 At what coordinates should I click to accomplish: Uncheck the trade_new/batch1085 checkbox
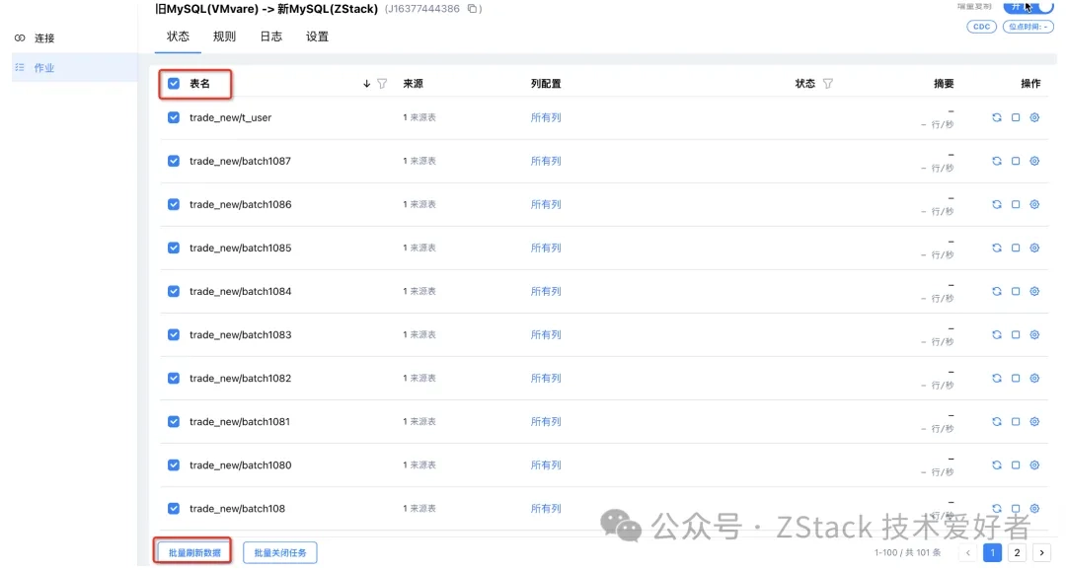click(174, 248)
